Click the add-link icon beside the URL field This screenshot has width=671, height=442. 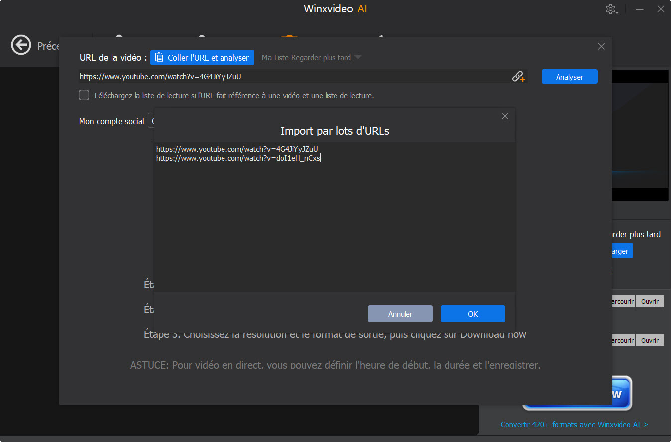tap(518, 76)
